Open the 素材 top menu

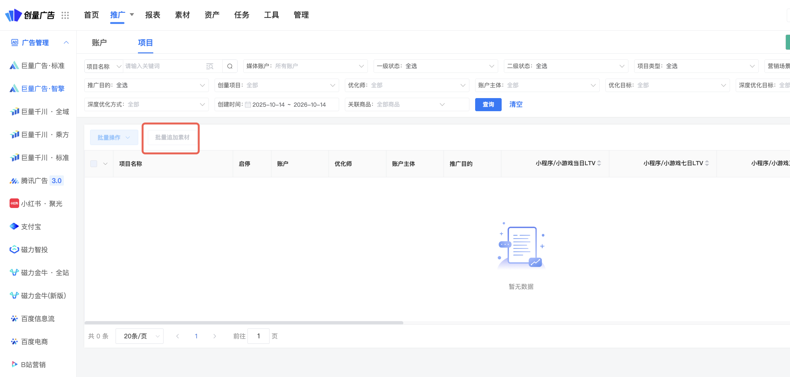point(182,15)
